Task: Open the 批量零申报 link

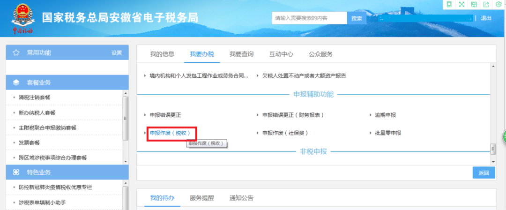Action: [x=388, y=133]
